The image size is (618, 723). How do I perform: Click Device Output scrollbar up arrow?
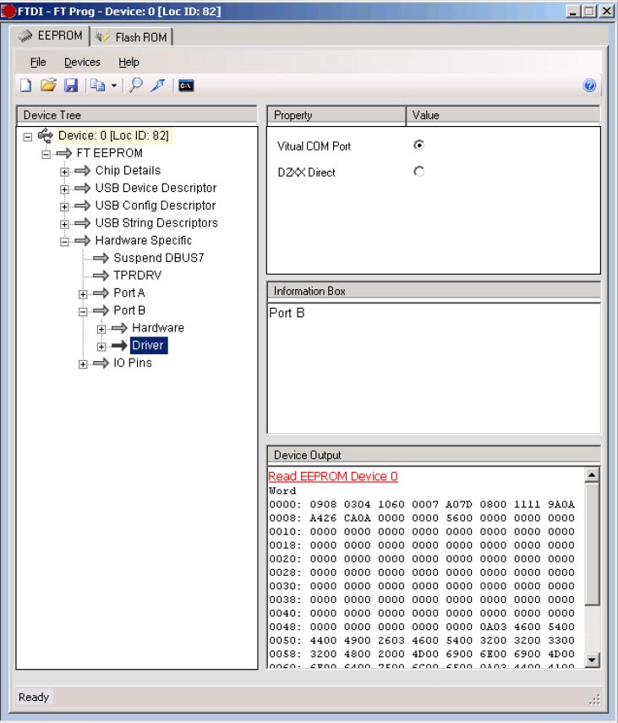tap(592, 475)
